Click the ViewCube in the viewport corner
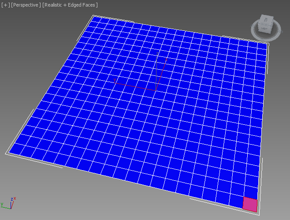Image resolution: width=290 pixels, height=220 pixels. [x=266, y=24]
